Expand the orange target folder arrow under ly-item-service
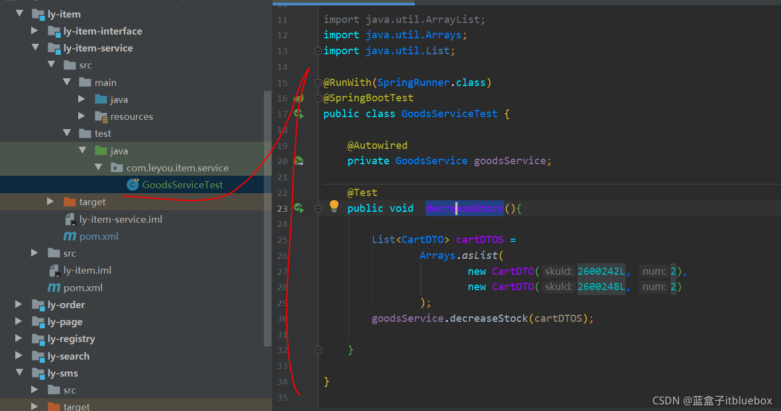This screenshot has width=781, height=411. (50, 201)
